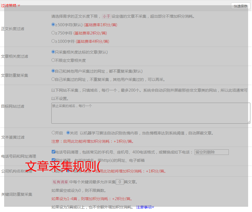Select 只采集相关度达标的文章 option
Viewport: 252px width, 212px height.
tap(53, 52)
